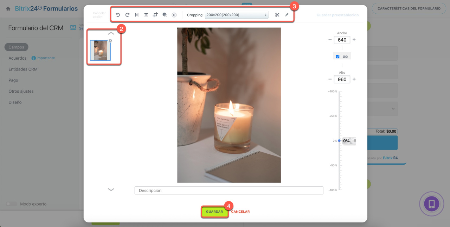
Task: Flip the image horizontally
Action: (x=137, y=15)
